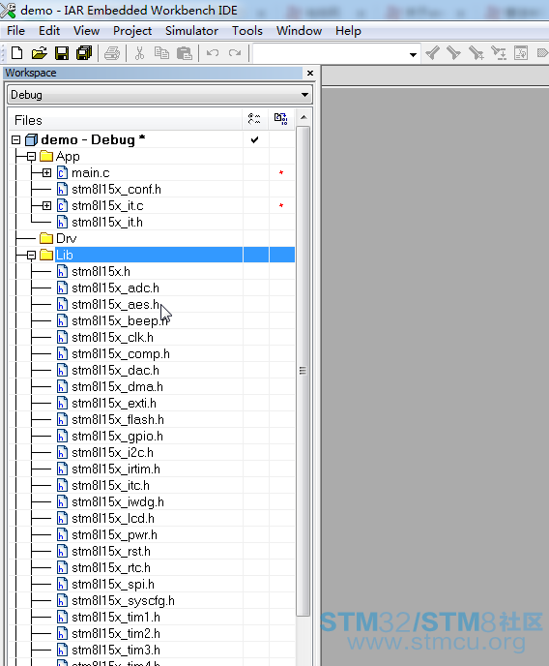Open the toolbar quick search dropdown arrow

pos(413,55)
